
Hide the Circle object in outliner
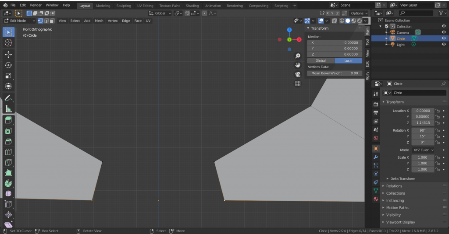click(444, 38)
